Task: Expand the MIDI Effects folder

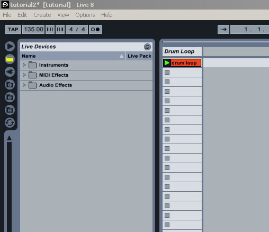Action: coord(24,75)
